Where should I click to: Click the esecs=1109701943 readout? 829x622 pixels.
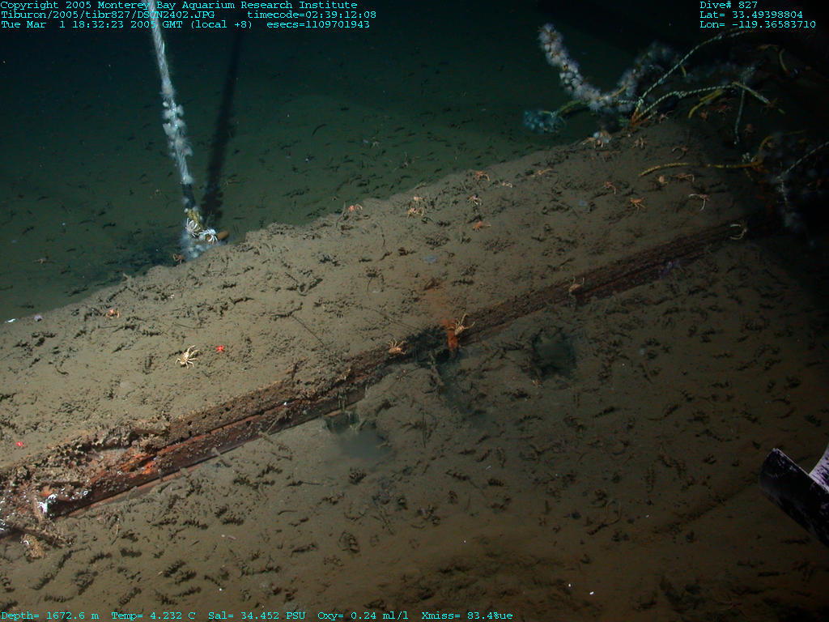(318, 24)
